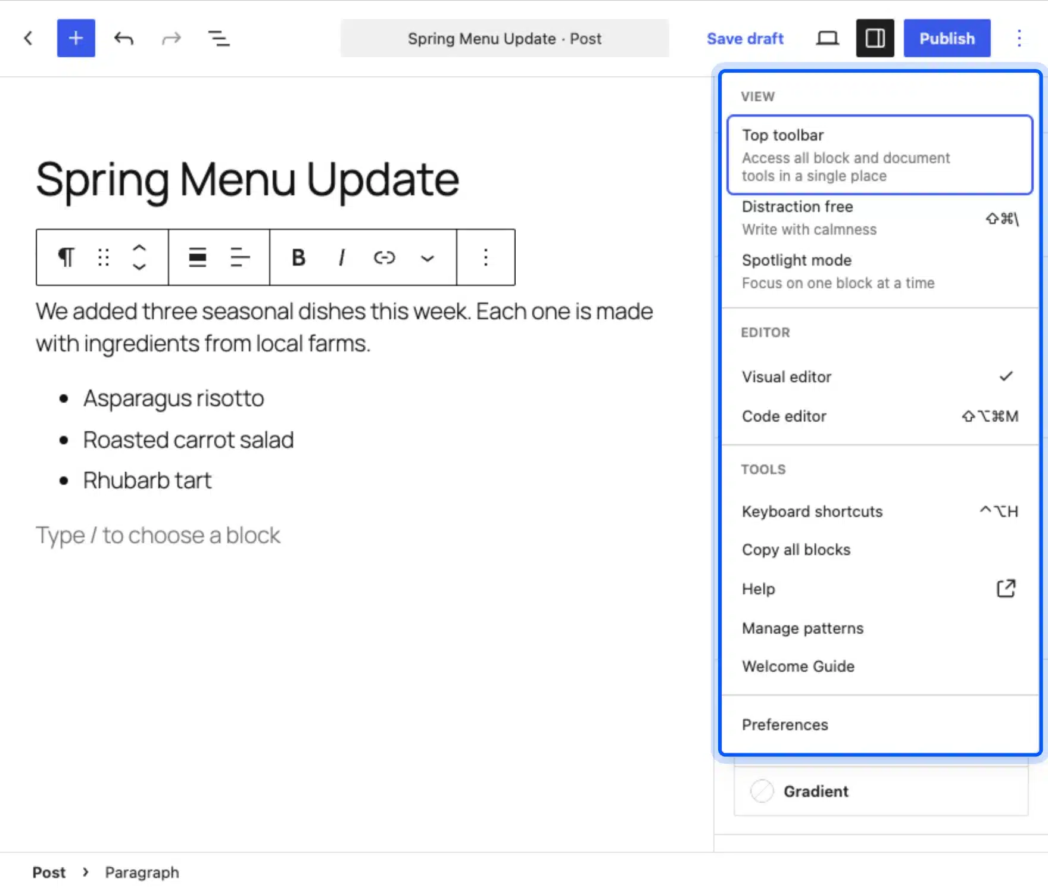Click the Rhubarb tart list item
The height and width of the screenshot is (891, 1048).
(x=147, y=480)
